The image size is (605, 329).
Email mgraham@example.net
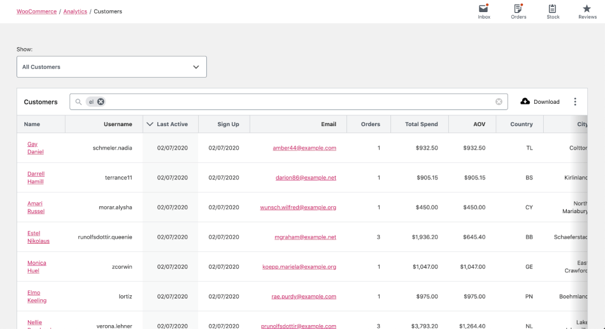(x=305, y=237)
